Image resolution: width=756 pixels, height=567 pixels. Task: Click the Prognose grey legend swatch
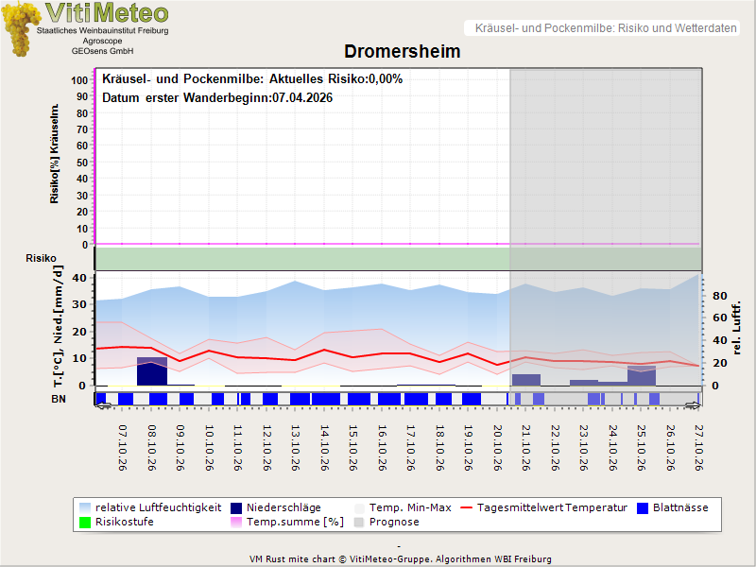coord(359,523)
